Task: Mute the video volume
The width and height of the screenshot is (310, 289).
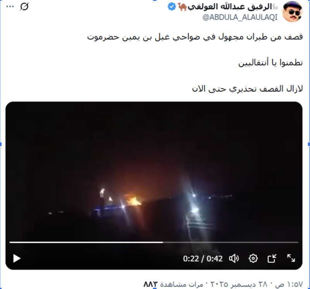Action: coord(234,258)
